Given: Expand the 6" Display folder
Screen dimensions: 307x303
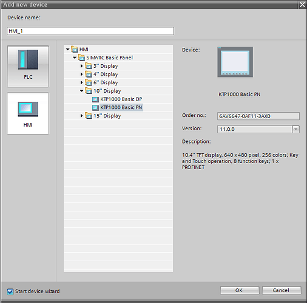Looking at the screenshot, I should tap(81, 82).
